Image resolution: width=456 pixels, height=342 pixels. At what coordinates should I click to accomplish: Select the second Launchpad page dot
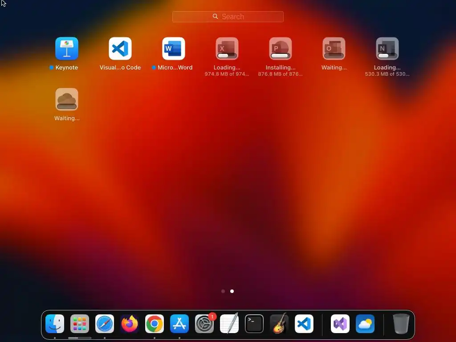click(x=232, y=291)
